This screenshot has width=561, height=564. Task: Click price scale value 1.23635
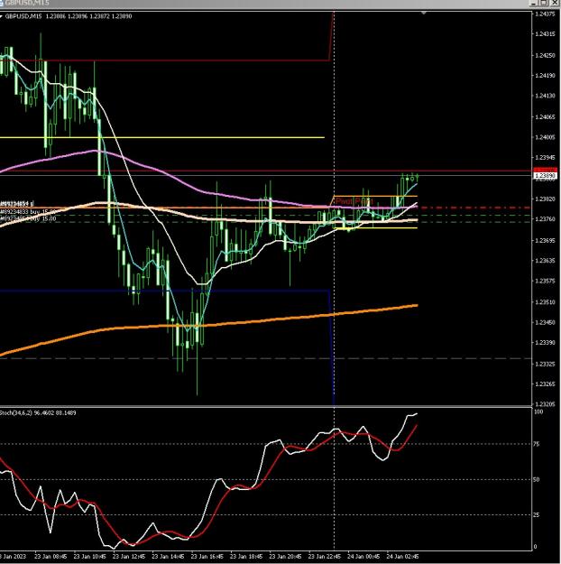click(x=545, y=261)
